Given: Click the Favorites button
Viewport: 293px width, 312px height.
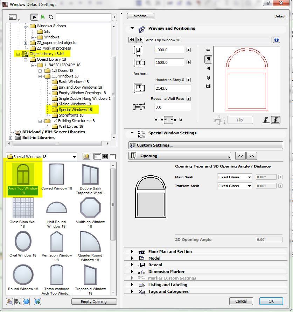Looking at the screenshot, I should [140, 16].
